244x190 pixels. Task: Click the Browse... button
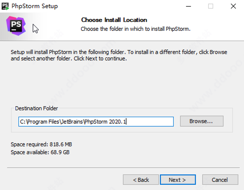tap(202, 121)
